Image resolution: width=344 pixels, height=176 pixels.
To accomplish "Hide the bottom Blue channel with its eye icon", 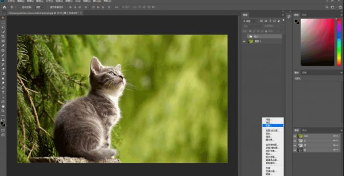I will pos(295,150).
